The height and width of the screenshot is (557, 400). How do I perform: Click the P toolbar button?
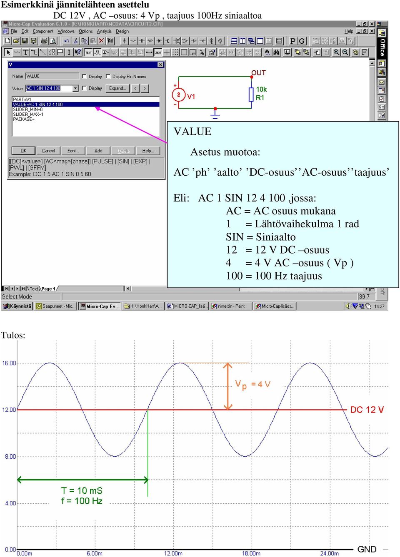click(x=293, y=41)
